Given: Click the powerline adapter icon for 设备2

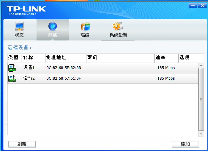Looking at the screenshot, I should pos(12,78).
